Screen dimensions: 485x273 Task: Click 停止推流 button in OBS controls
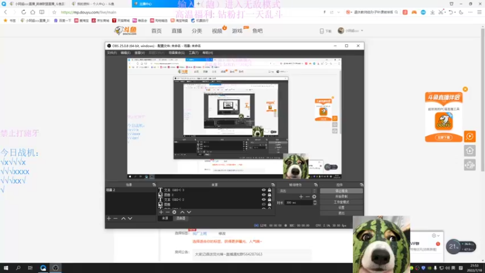point(341,191)
